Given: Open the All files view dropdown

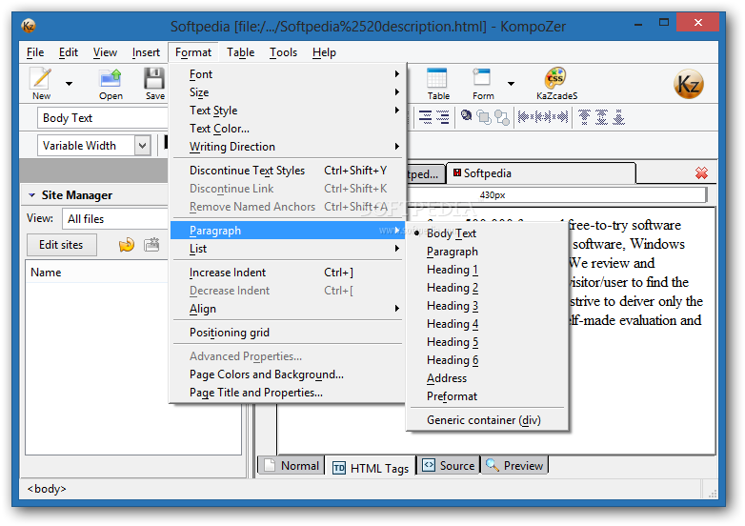Looking at the screenshot, I should pyautogui.click(x=115, y=219).
